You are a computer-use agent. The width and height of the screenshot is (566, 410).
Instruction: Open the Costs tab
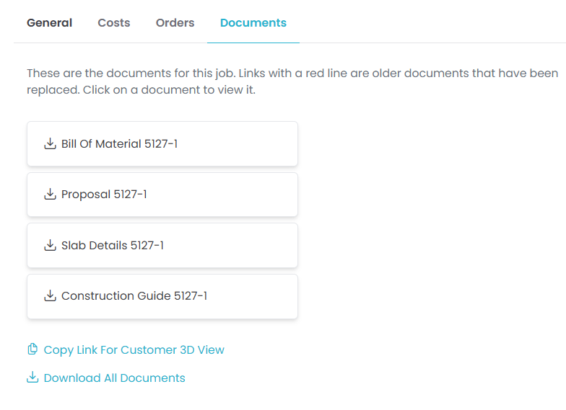click(114, 23)
